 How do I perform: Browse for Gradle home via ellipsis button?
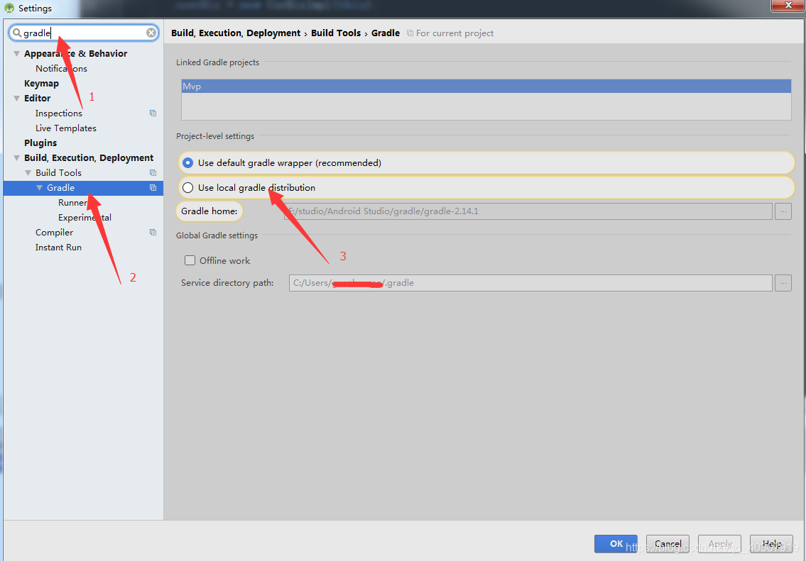click(x=783, y=211)
